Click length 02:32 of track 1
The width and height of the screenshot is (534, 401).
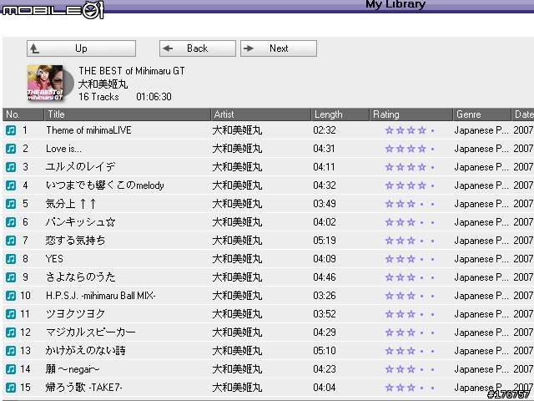click(x=325, y=130)
